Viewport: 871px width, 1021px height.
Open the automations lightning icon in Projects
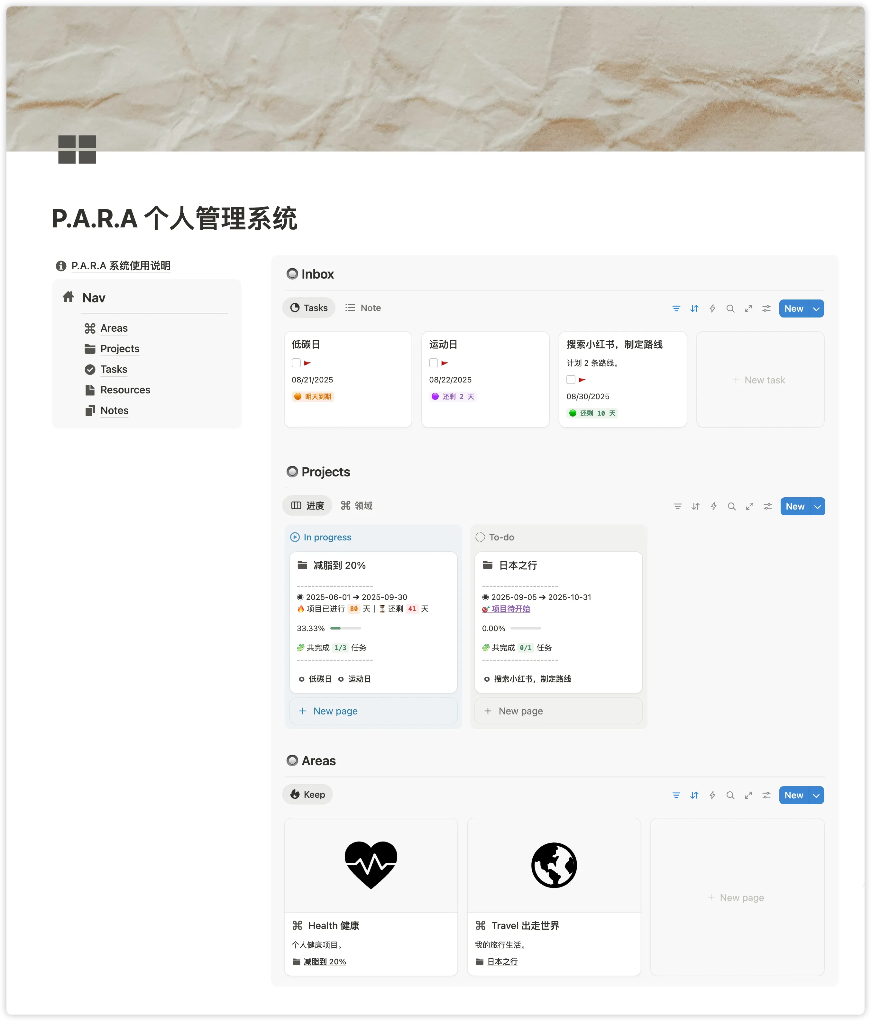point(713,507)
